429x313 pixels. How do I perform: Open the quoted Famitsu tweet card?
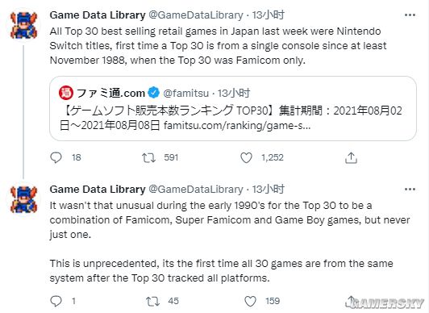click(x=233, y=109)
